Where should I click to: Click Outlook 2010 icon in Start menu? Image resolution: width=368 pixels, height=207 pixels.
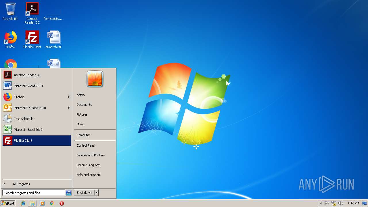coord(7,108)
